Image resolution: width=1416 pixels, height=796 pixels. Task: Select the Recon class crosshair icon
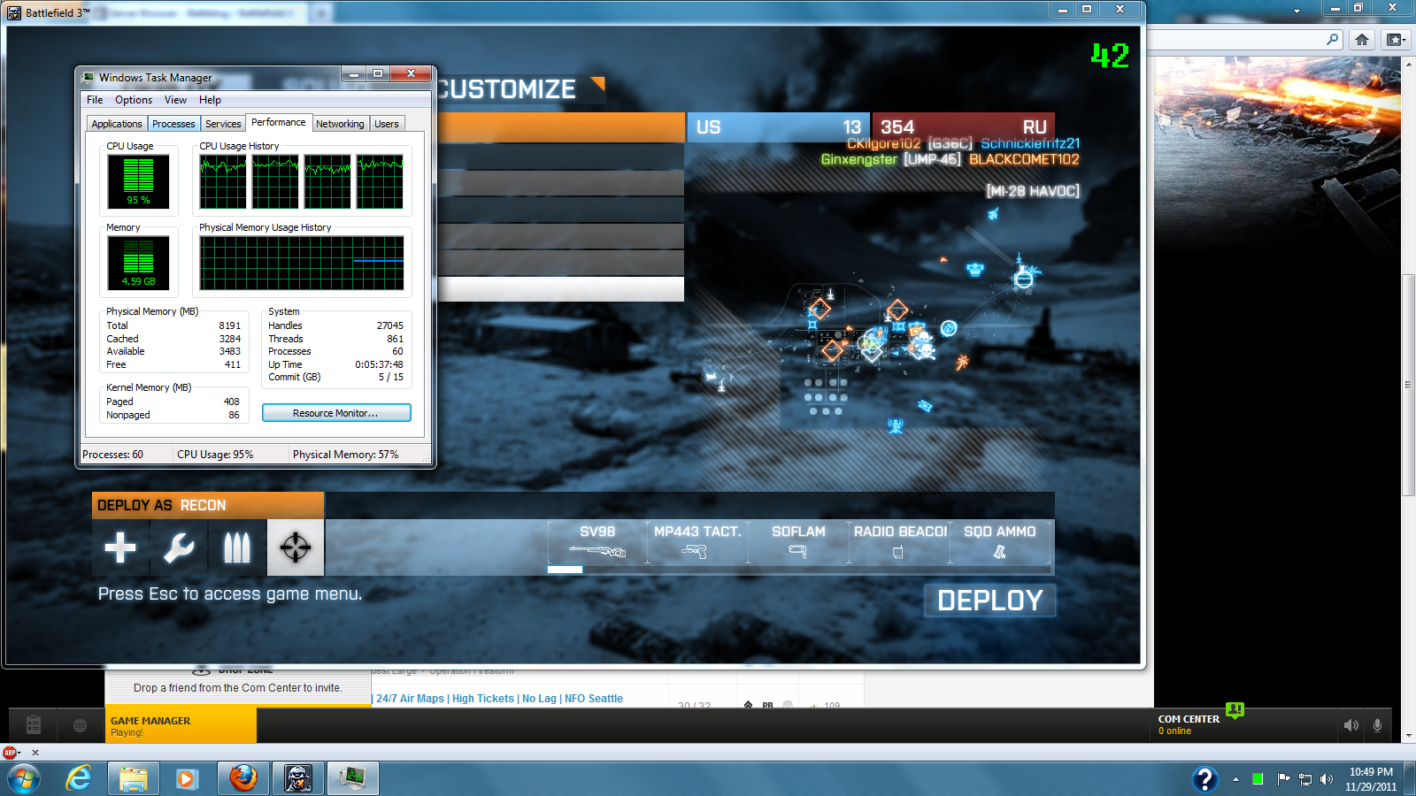coord(296,547)
